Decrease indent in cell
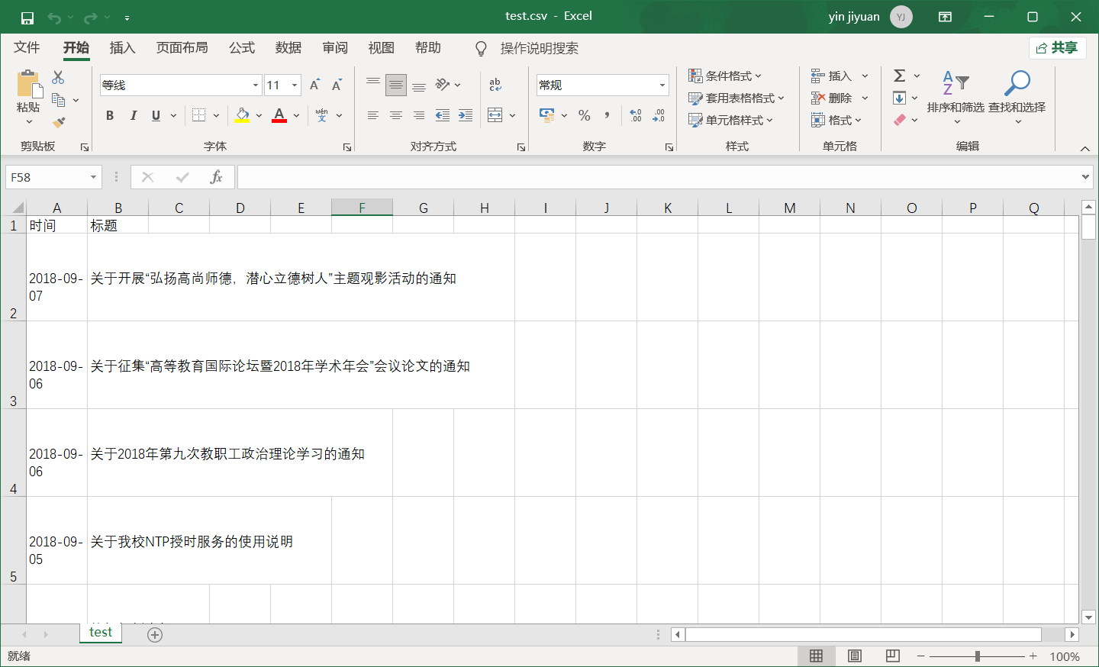The width and height of the screenshot is (1099, 667). click(443, 115)
